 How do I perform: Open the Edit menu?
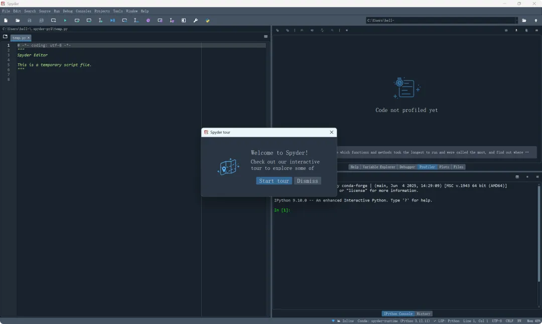click(x=17, y=11)
